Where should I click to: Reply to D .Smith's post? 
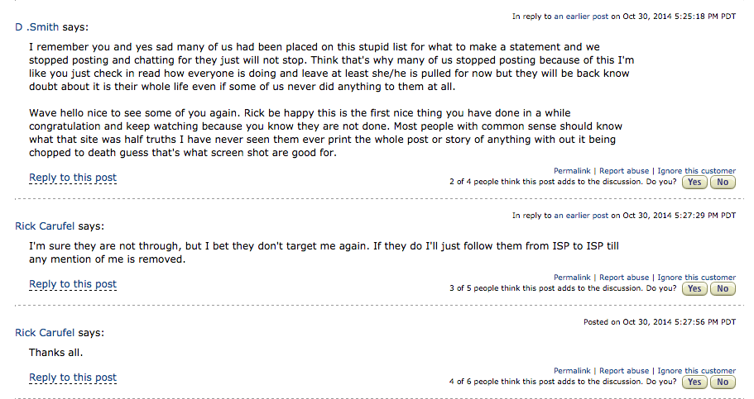click(x=73, y=178)
